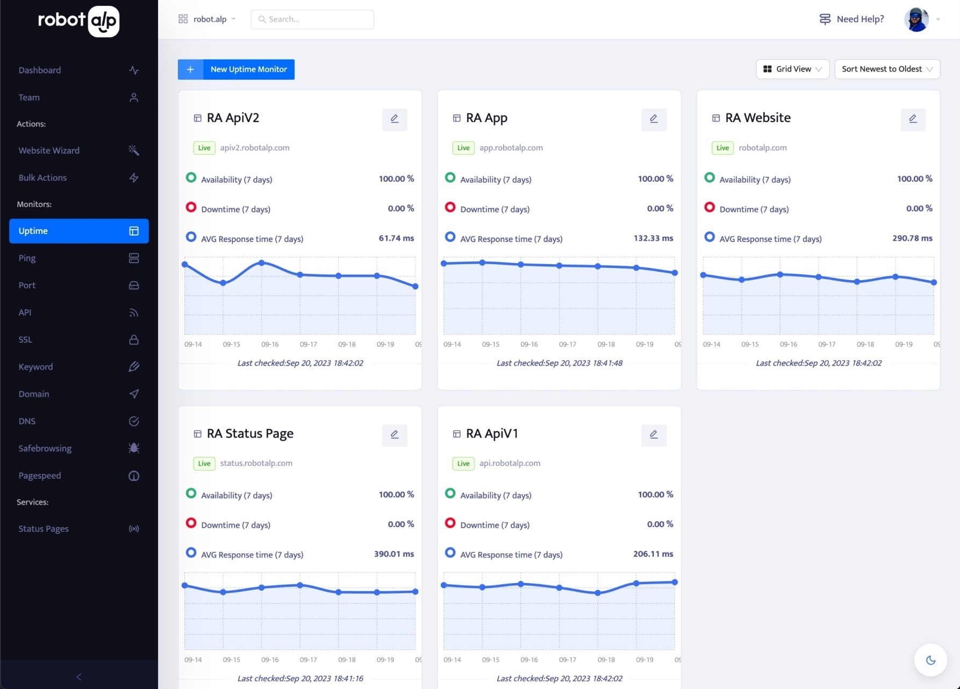960x689 pixels.
Task: Click the Team person icon
Action: click(x=134, y=97)
